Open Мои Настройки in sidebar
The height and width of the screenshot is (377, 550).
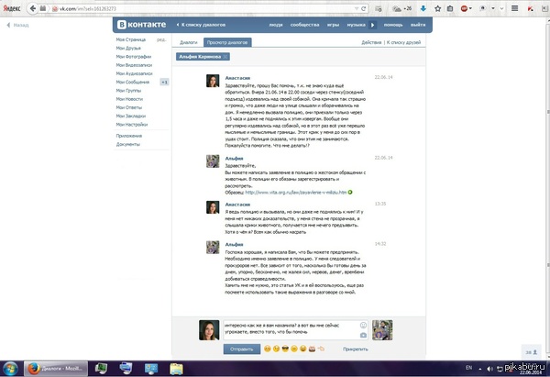(132, 124)
